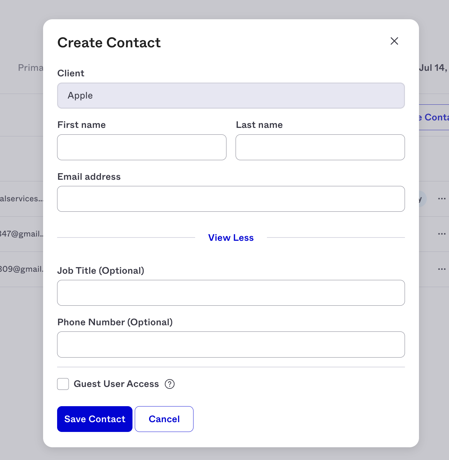Save the new contact

(95, 419)
